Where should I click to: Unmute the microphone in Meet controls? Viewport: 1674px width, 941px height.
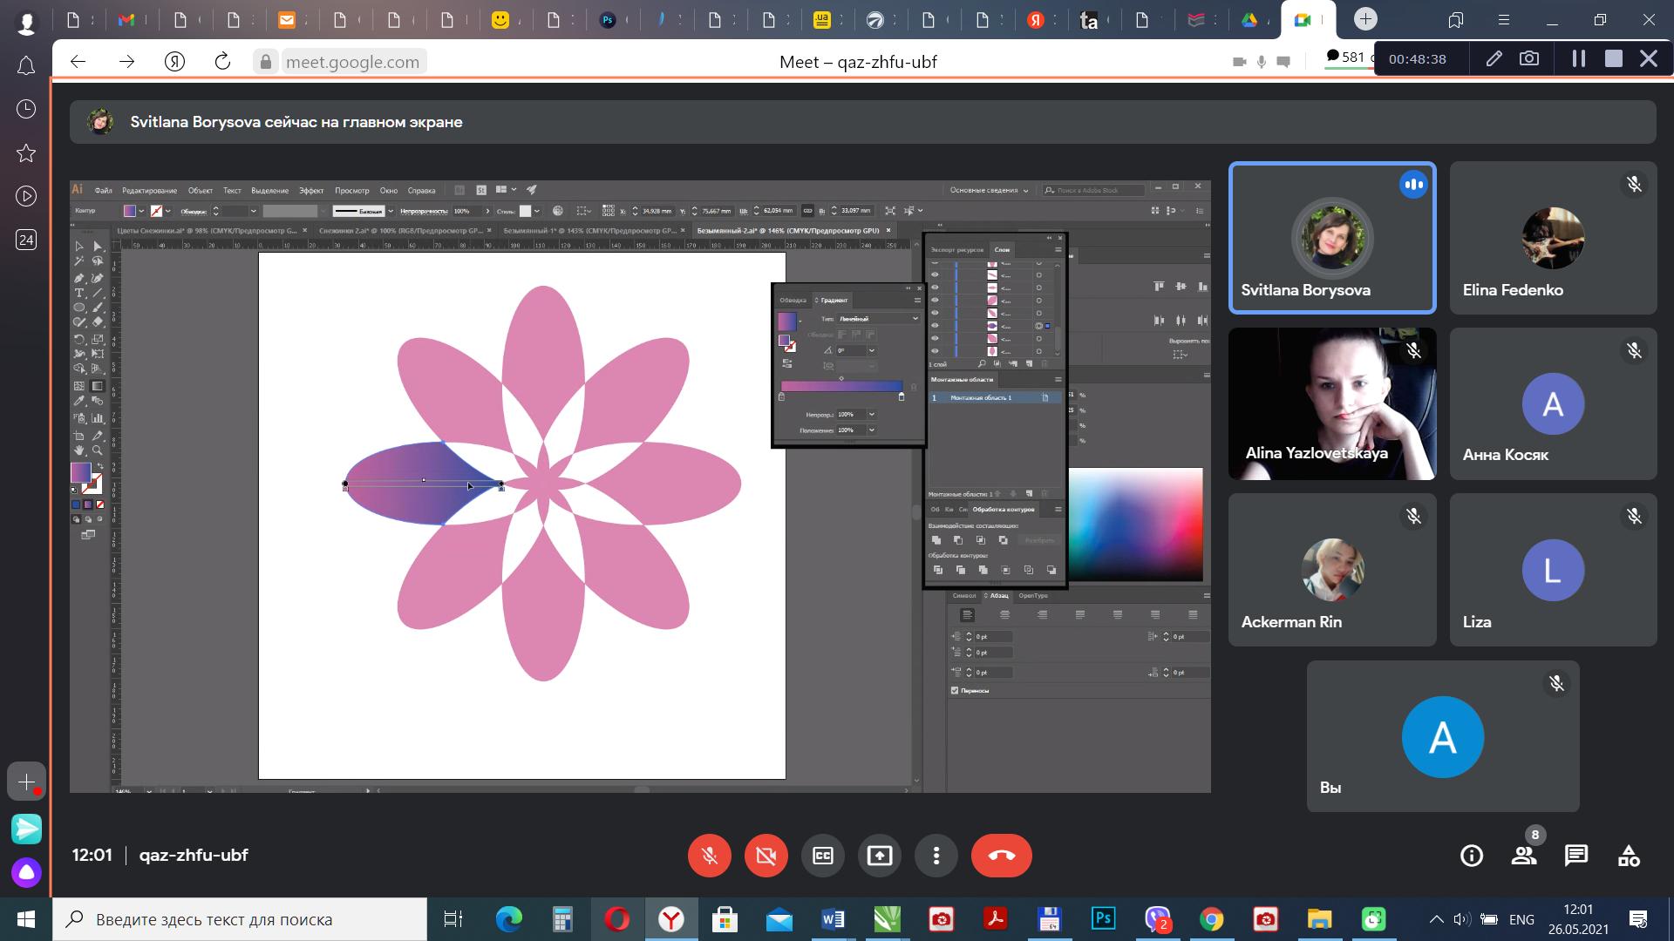click(709, 856)
